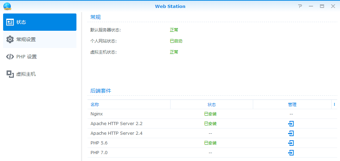Open manage icon for PHP 5.6
The width and height of the screenshot is (340, 161).
291,143
